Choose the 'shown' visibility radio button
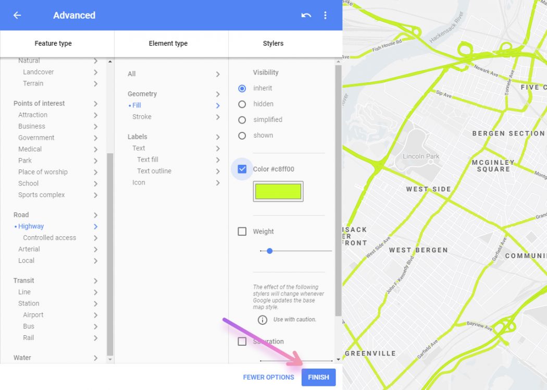 (242, 135)
